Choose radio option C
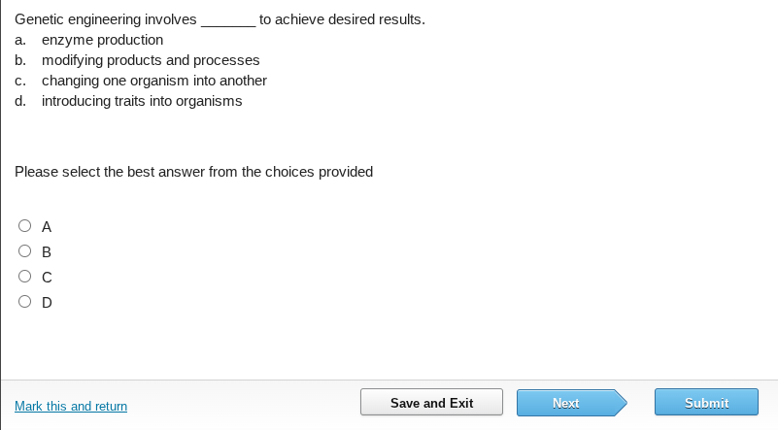Viewport: 778px width, 430px height. (x=24, y=277)
